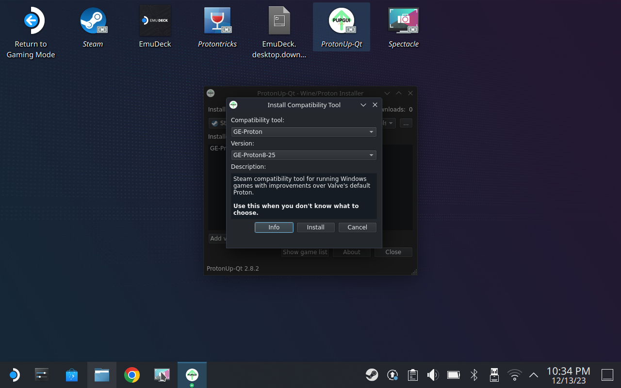Click the main window resize grip corner
The image size is (621, 388).
(x=414, y=273)
